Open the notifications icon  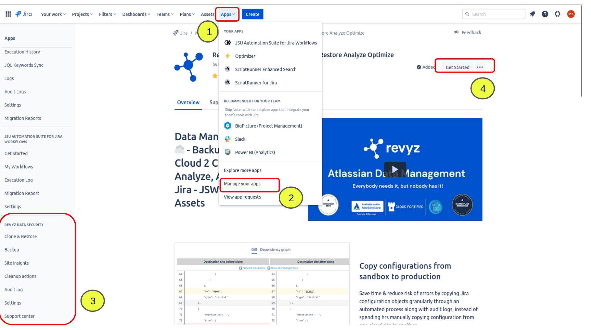[532, 14]
